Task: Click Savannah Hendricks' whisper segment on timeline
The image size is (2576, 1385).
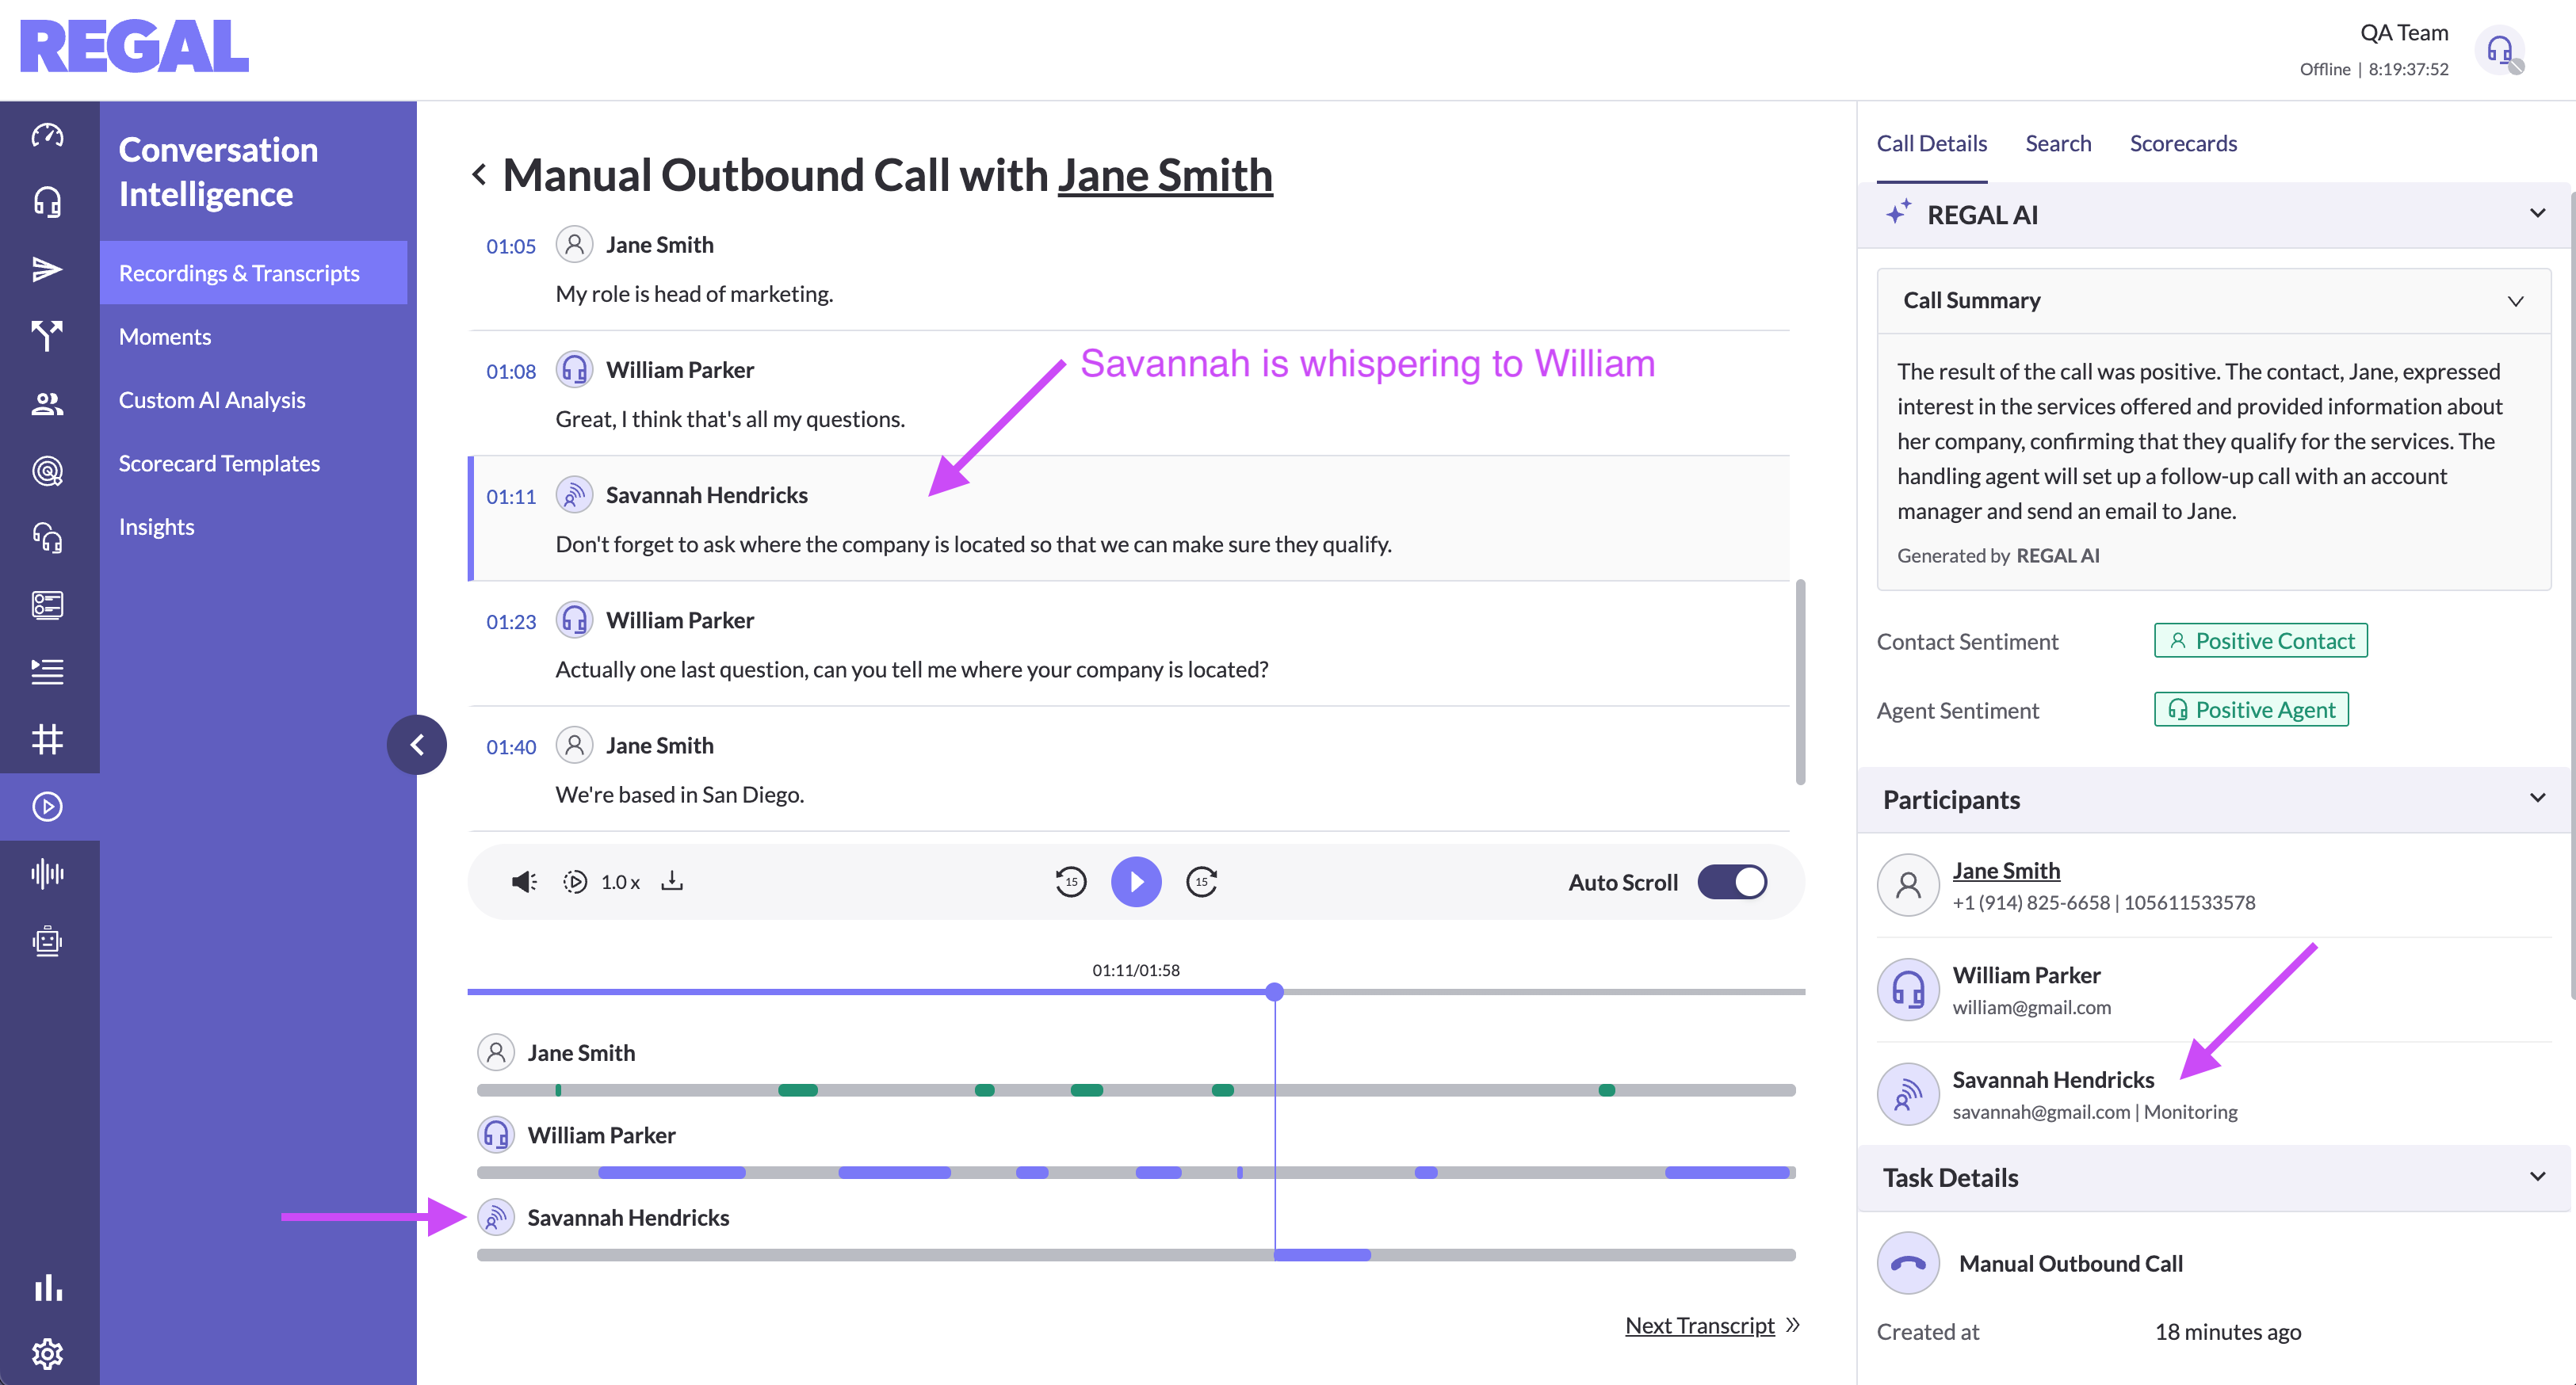Action: [1322, 1254]
